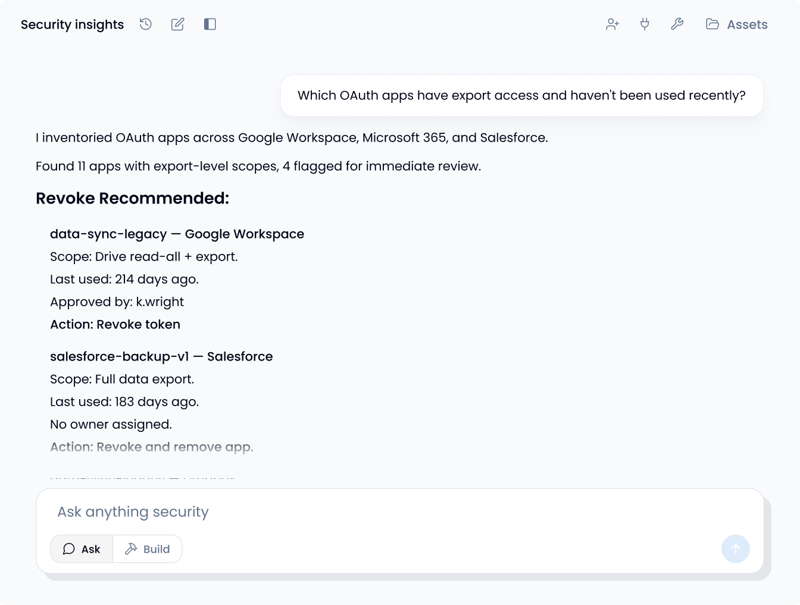This screenshot has width=800, height=605.
Task: Click "Action: Revoke token" text
Action: tap(115, 324)
